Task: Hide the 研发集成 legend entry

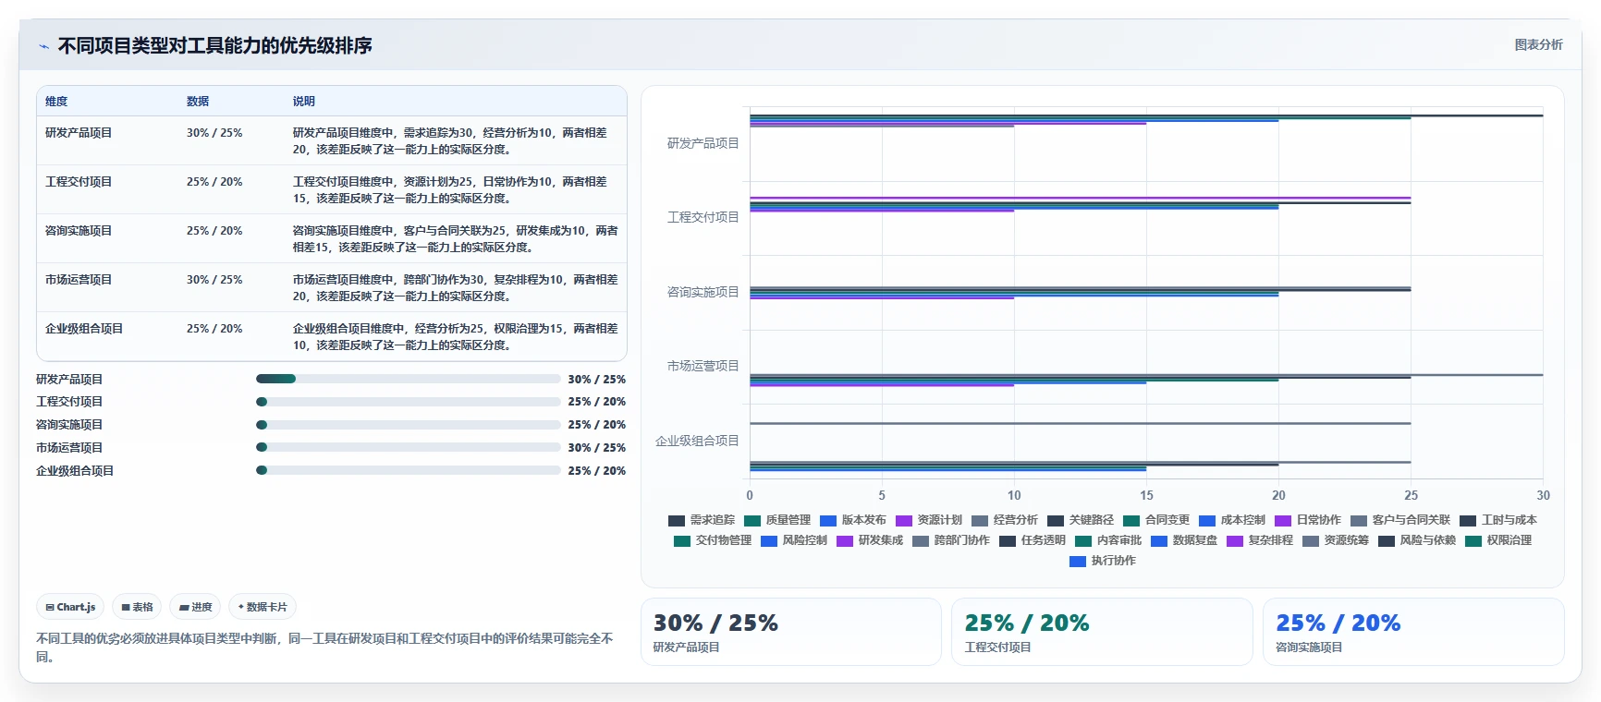Action: [x=870, y=540]
